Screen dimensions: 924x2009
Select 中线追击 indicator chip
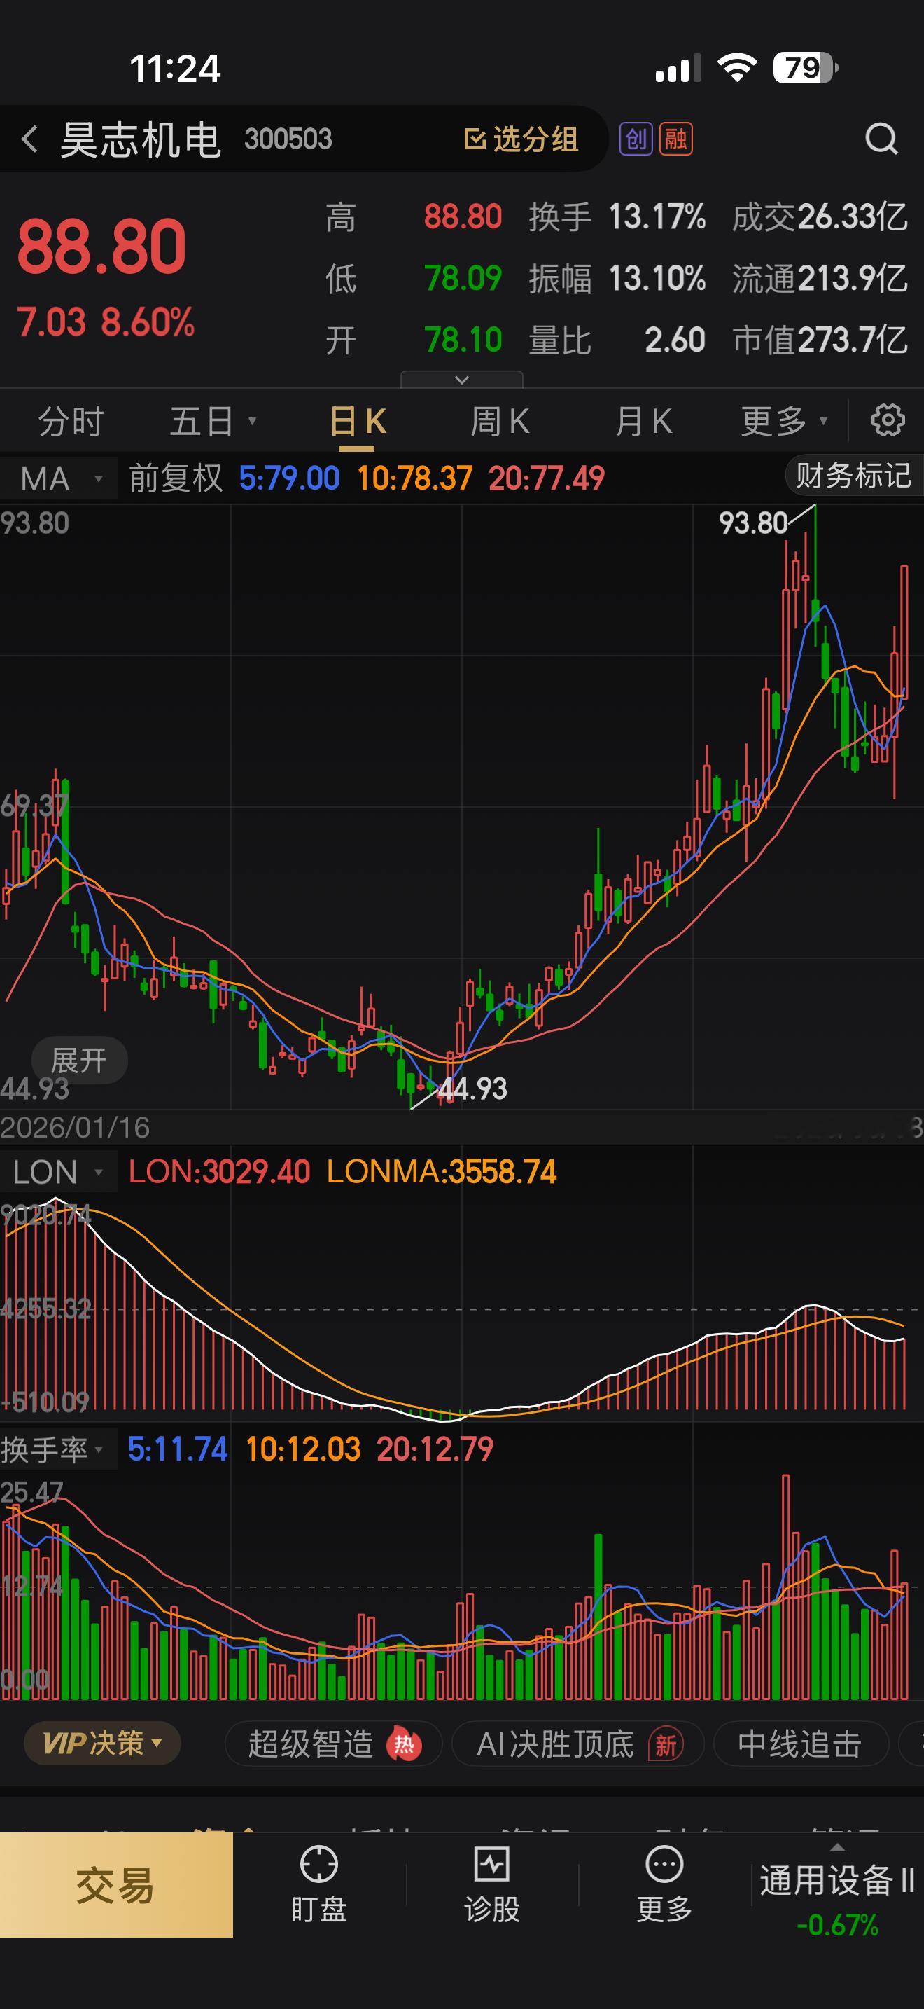pos(800,1744)
